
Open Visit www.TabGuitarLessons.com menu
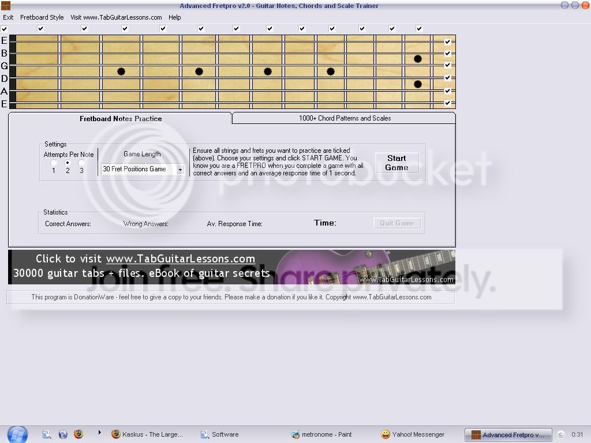(x=116, y=17)
